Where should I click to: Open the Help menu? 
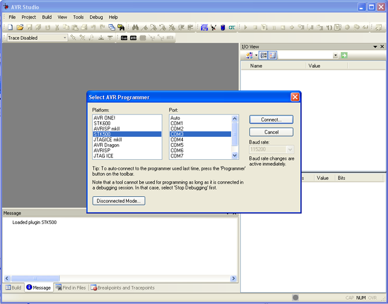point(113,17)
